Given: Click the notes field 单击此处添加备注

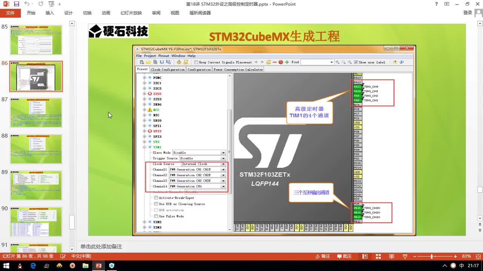Looking at the screenshot, I should (x=101, y=247).
